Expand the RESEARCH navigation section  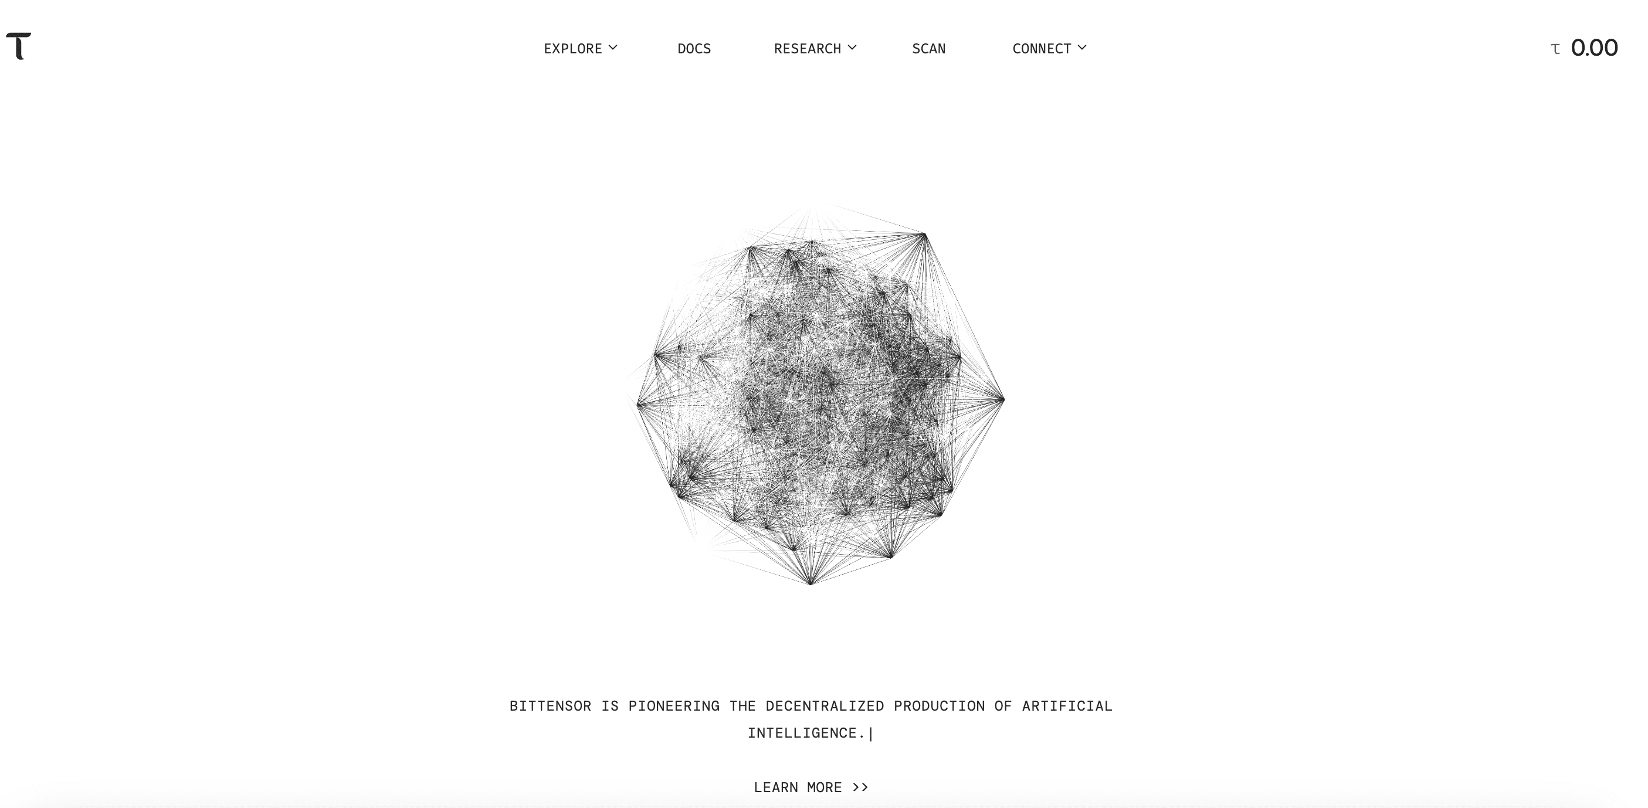(816, 48)
